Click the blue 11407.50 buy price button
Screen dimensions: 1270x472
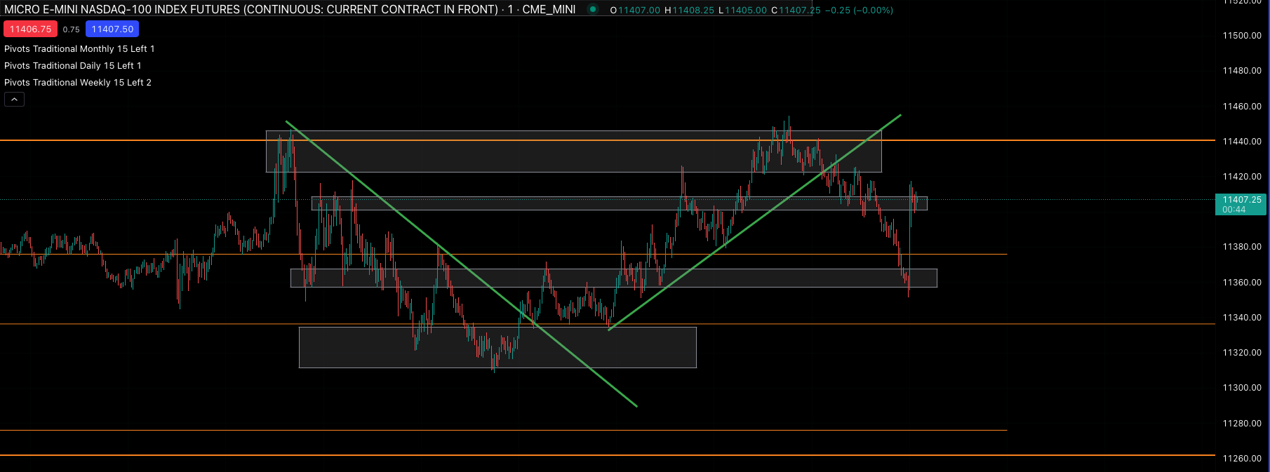[112, 29]
